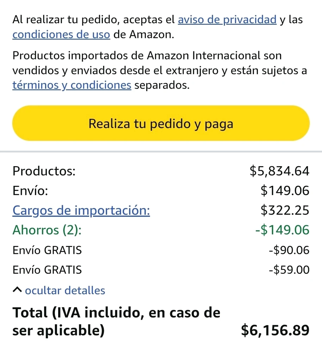This screenshot has width=322, height=352.
Task: Open the condiciones de uso link
Action: click(61, 35)
